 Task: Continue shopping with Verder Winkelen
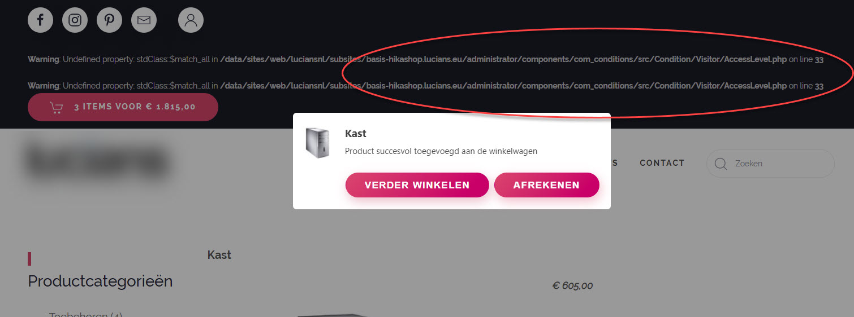click(x=417, y=185)
